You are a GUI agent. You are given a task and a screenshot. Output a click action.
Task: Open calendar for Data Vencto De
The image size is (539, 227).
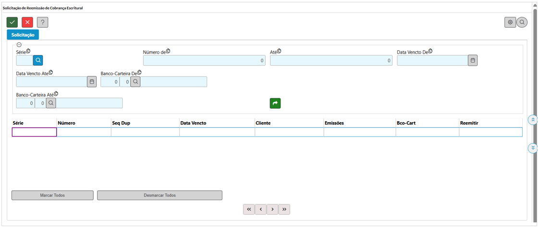pyautogui.click(x=473, y=60)
